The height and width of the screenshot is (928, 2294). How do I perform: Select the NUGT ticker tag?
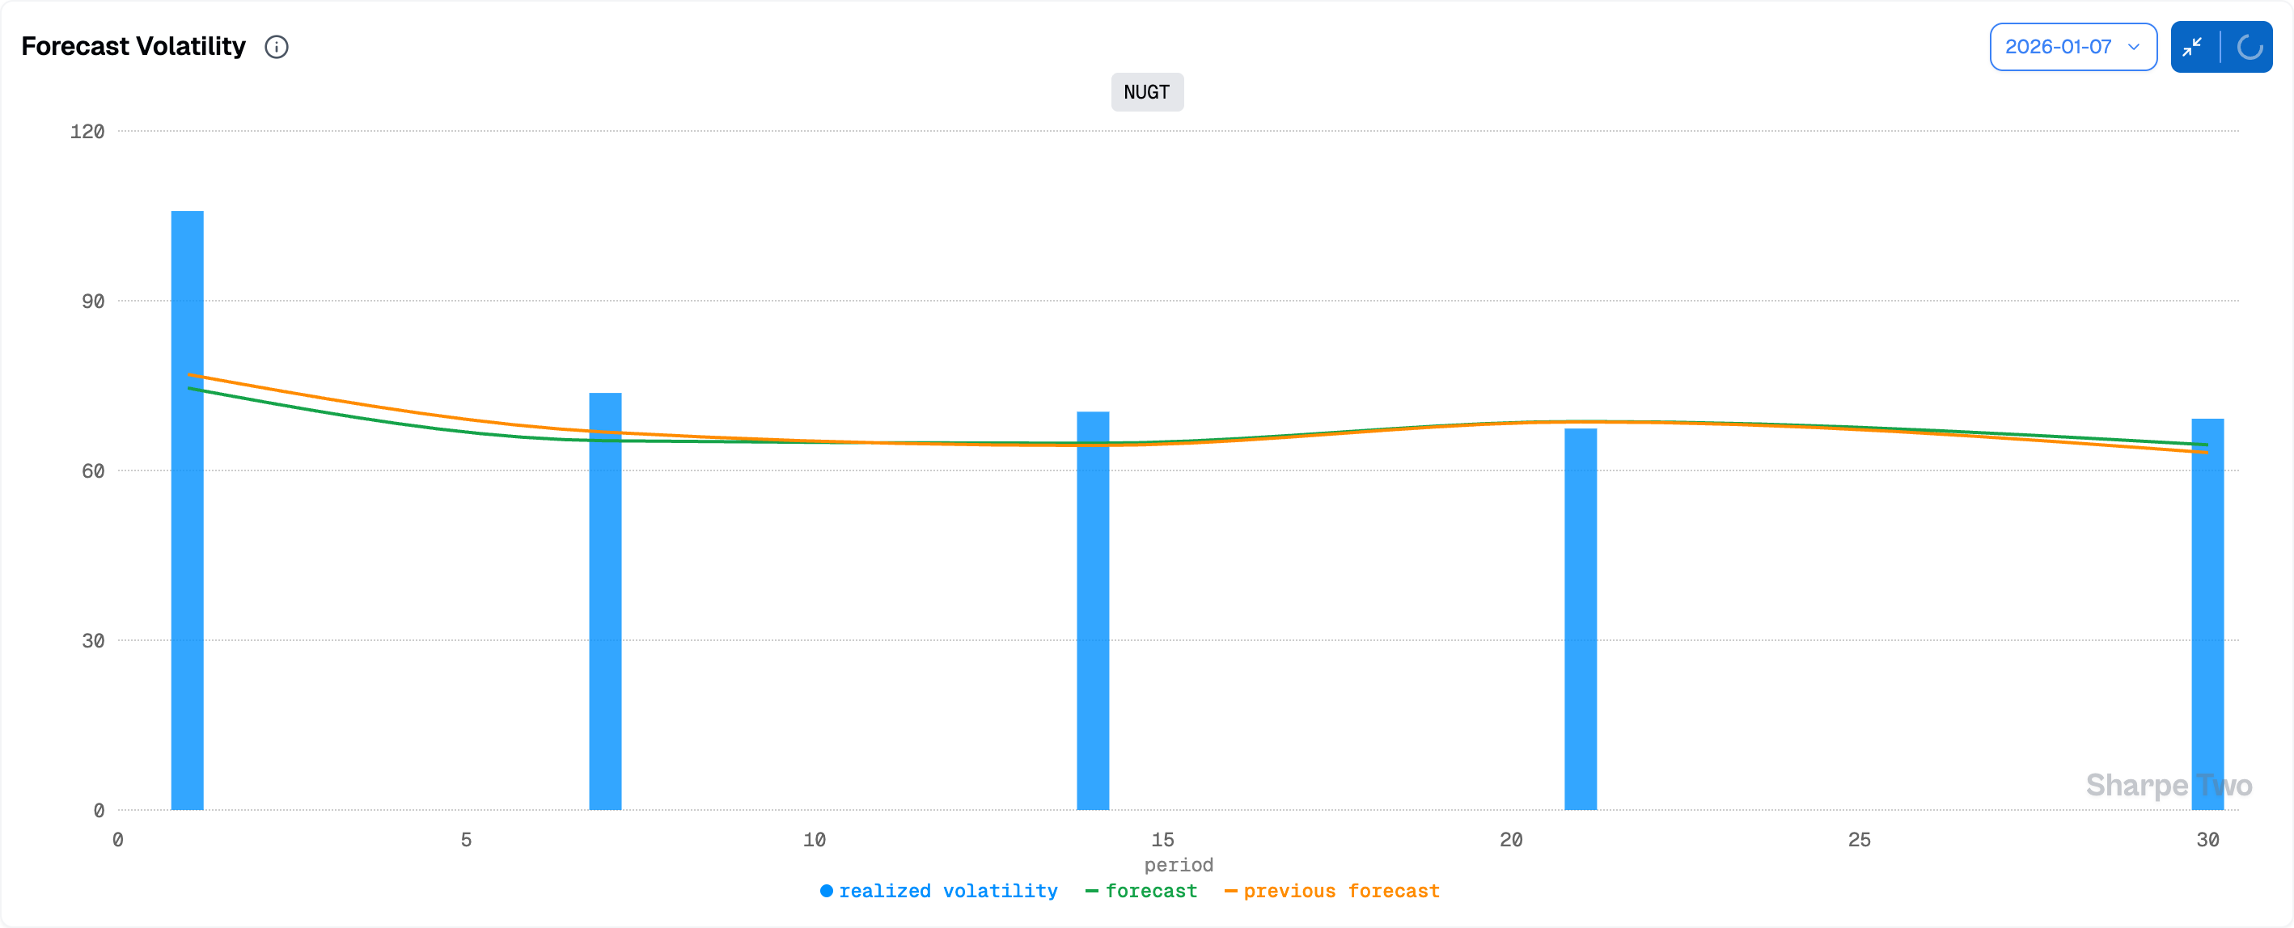1146,92
